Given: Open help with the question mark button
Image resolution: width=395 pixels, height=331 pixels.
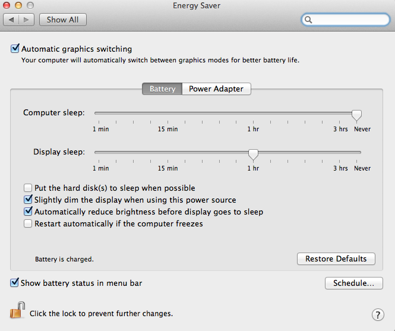Looking at the screenshot, I should [378, 314].
